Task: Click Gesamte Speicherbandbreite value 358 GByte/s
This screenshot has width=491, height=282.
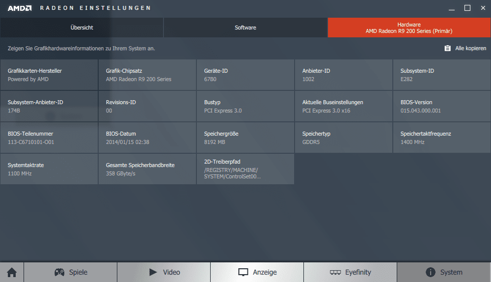Action: coord(121,173)
